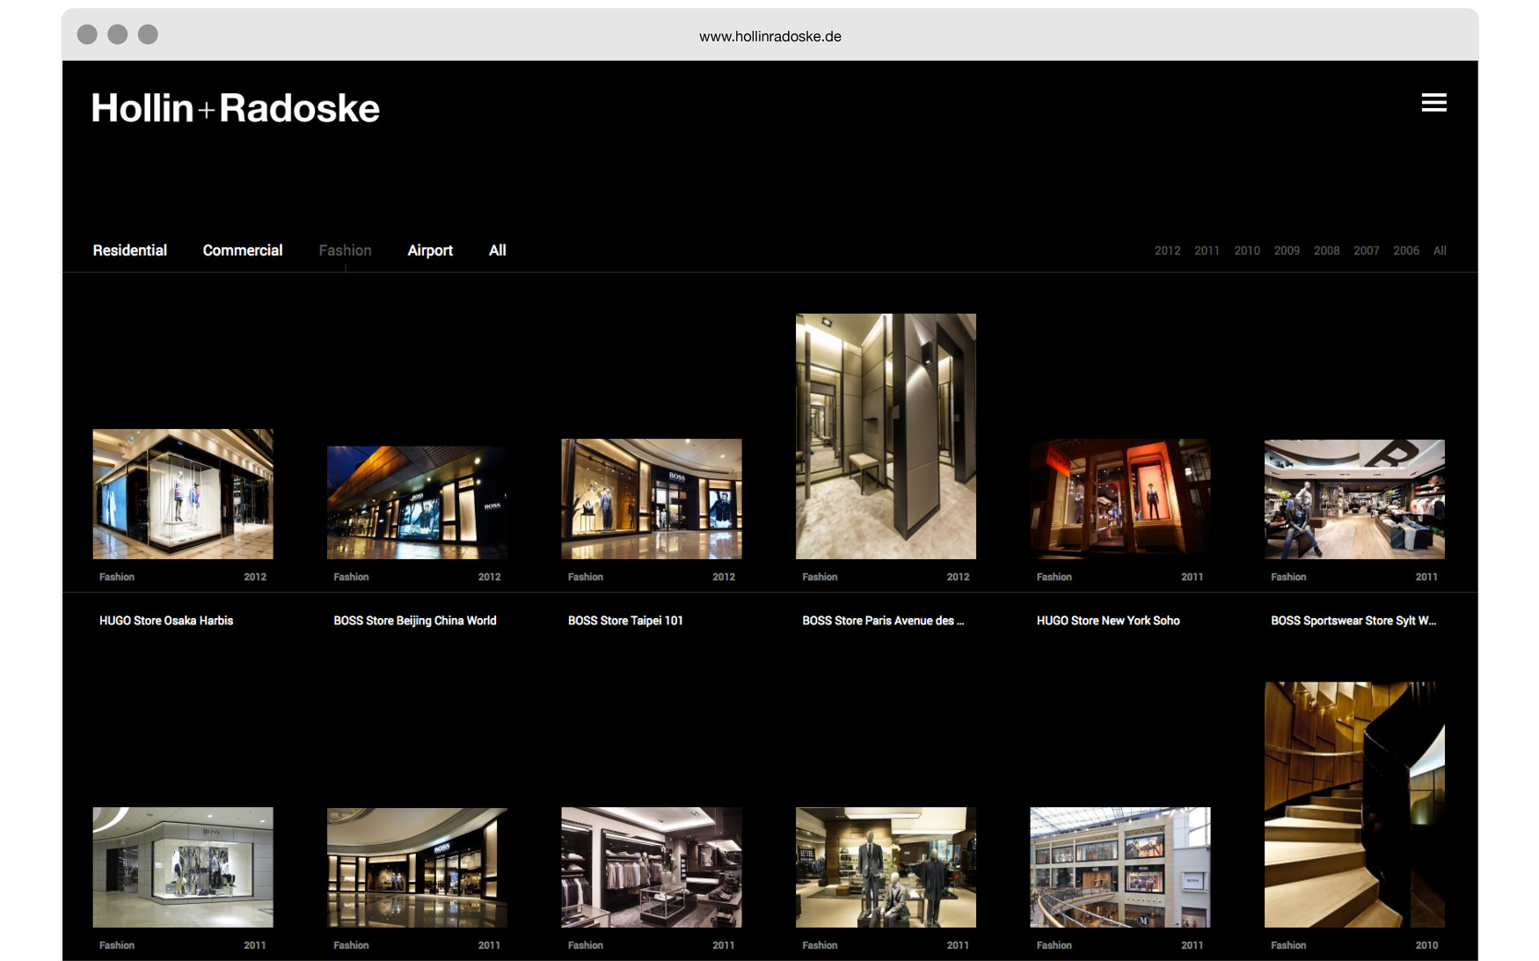Click the Hollin+Radoske logo
This screenshot has width=1539, height=961.
(236, 108)
